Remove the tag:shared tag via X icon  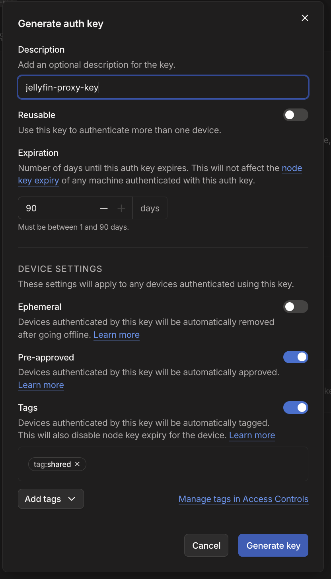tap(78, 464)
